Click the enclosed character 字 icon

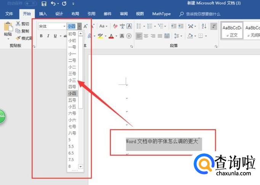pos(129,36)
